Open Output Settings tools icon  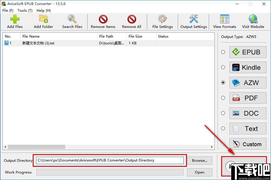(x=193, y=21)
